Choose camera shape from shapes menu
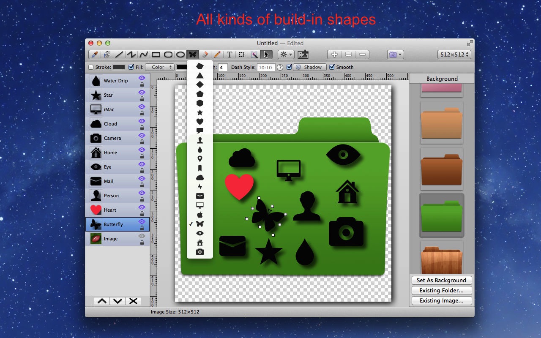Image resolution: width=541 pixels, height=338 pixels. pos(200,252)
